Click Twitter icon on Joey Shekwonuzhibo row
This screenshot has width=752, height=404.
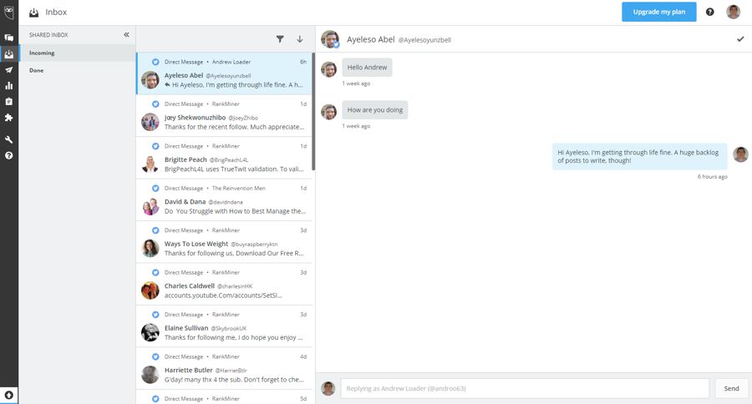pos(155,104)
